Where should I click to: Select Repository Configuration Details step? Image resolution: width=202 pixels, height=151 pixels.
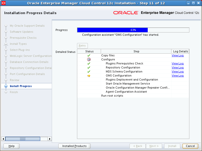(31, 68)
